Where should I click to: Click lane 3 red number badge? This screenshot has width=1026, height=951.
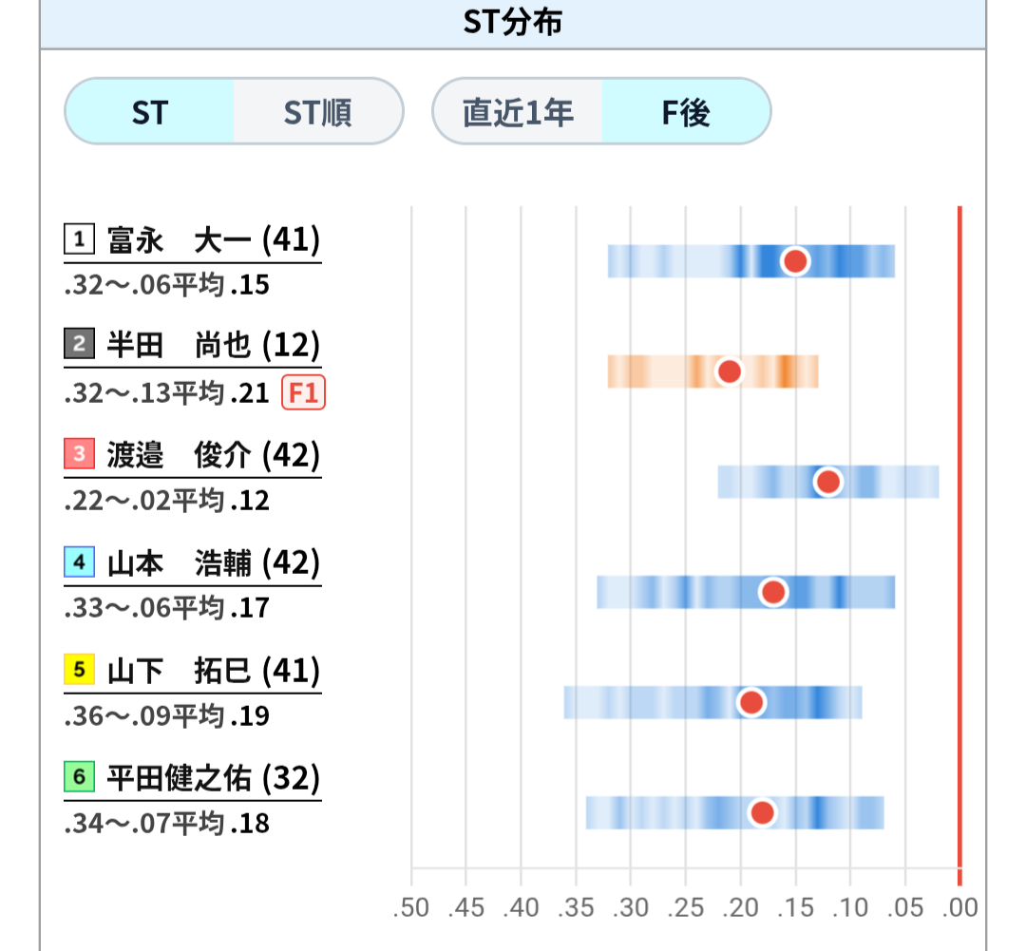(79, 453)
